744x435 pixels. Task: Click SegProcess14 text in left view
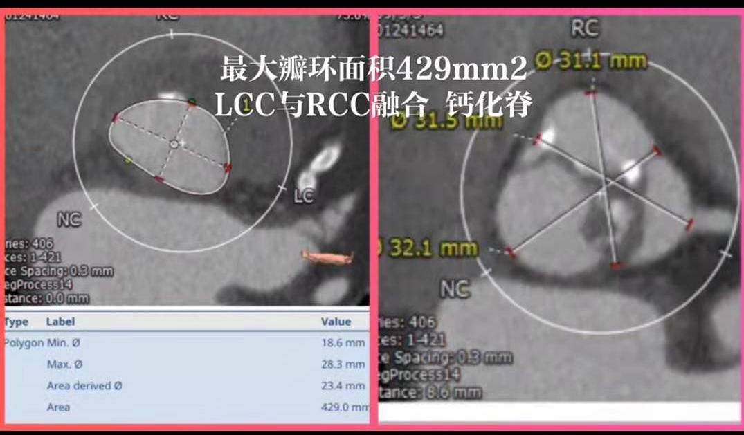[39, 285]
